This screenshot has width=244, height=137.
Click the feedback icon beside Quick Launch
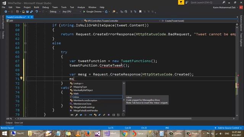tap(187, 2)
